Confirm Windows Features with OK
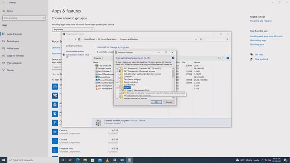 pyautogui.click(x=156, y=102)
